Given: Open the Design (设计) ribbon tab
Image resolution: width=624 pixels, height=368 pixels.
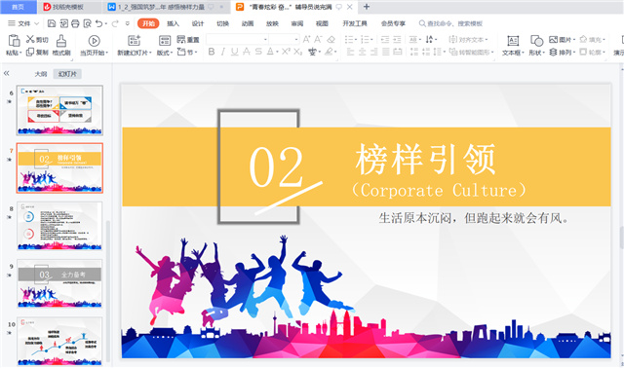Looking at the screenshot, I should tap(198, 23).
